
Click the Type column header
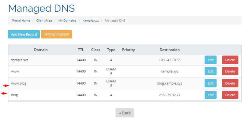coord(111,50)
